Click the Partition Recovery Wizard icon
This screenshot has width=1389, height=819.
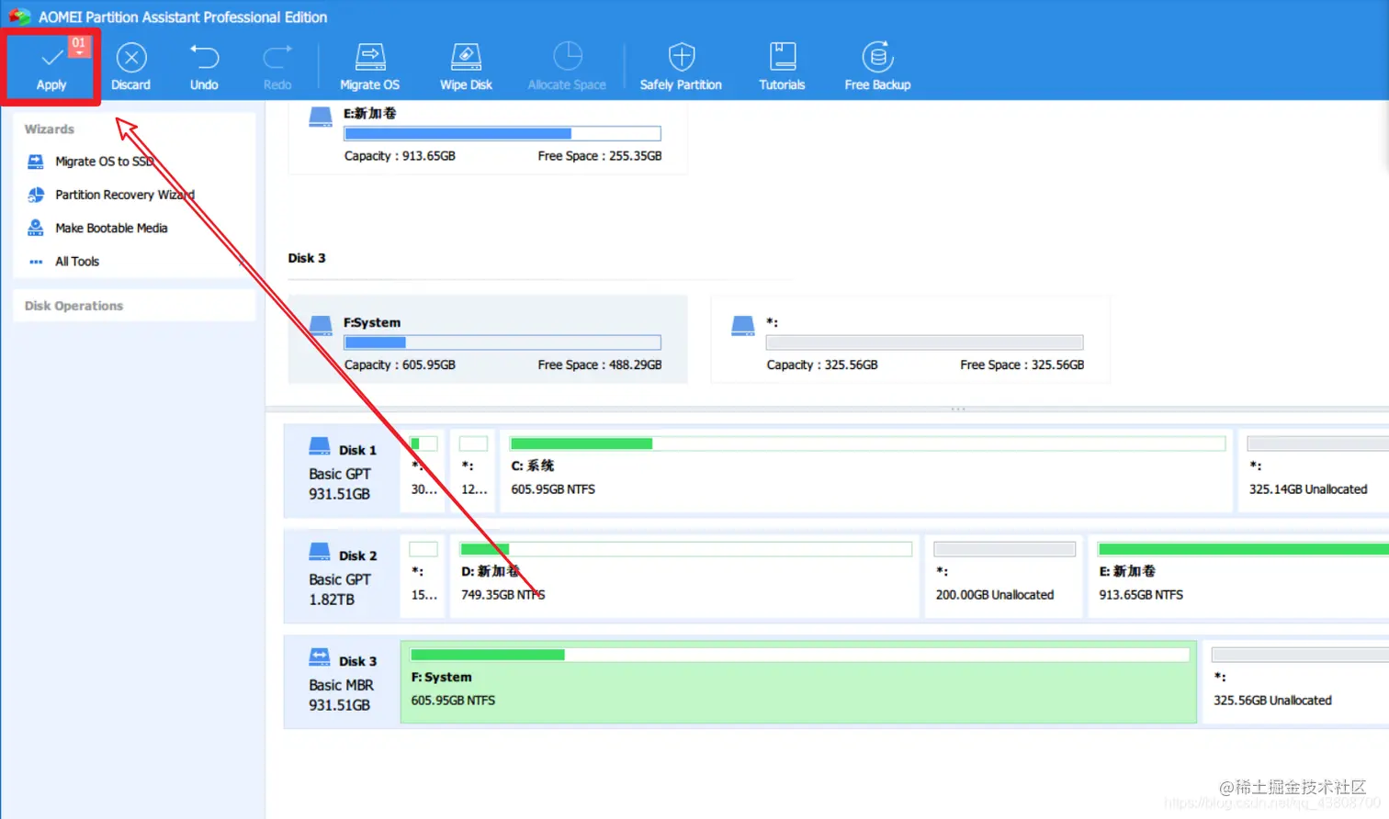pos(36,195)
